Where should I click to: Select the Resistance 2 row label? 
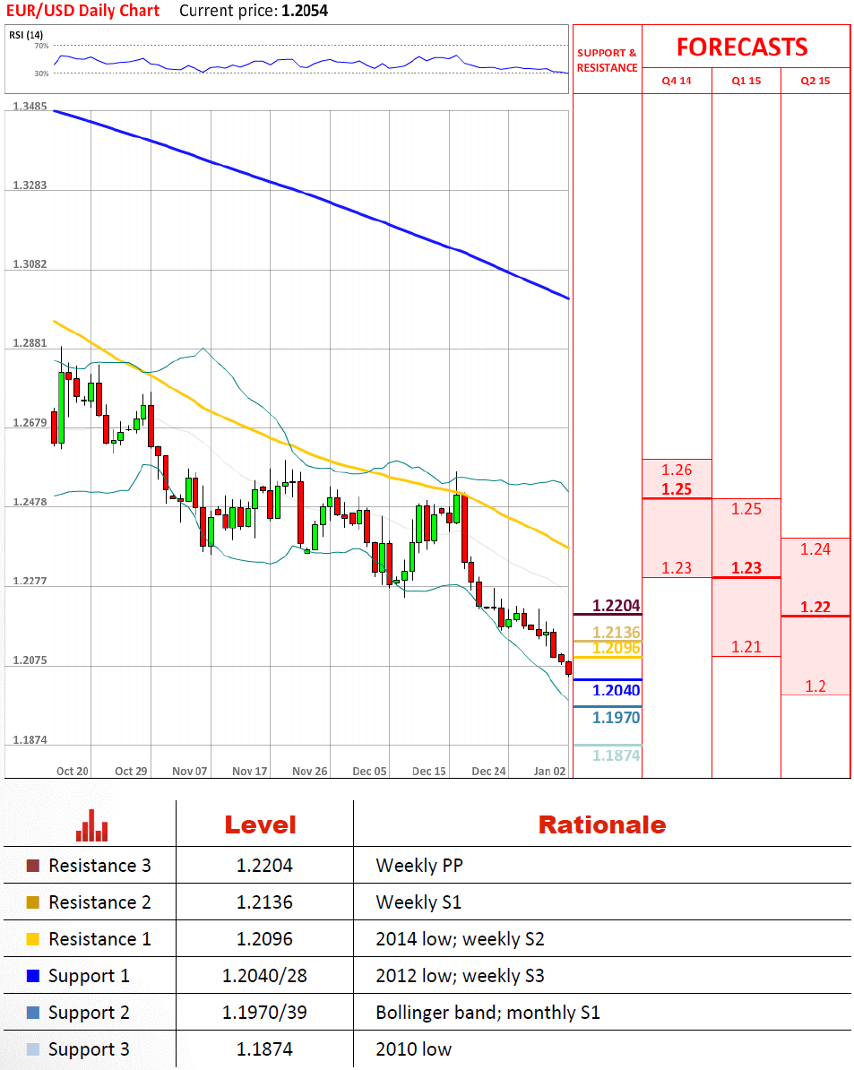[x=99, y=902]
